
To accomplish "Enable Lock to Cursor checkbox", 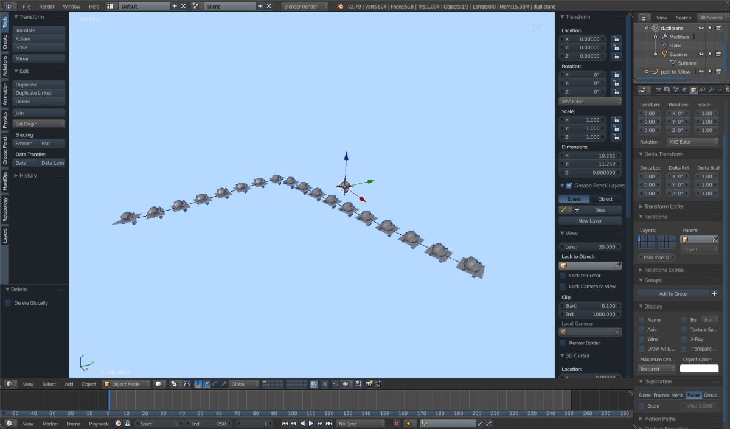I will [563, 276].
